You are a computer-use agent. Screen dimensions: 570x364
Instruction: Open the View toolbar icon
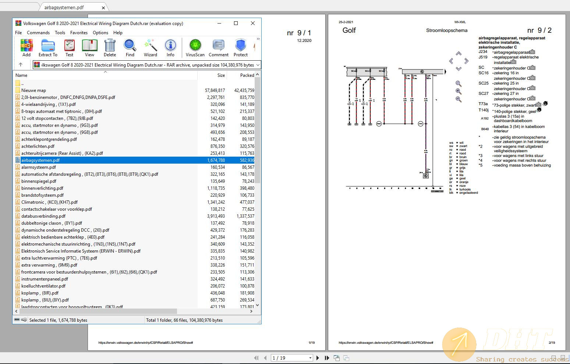coord(89,48)
